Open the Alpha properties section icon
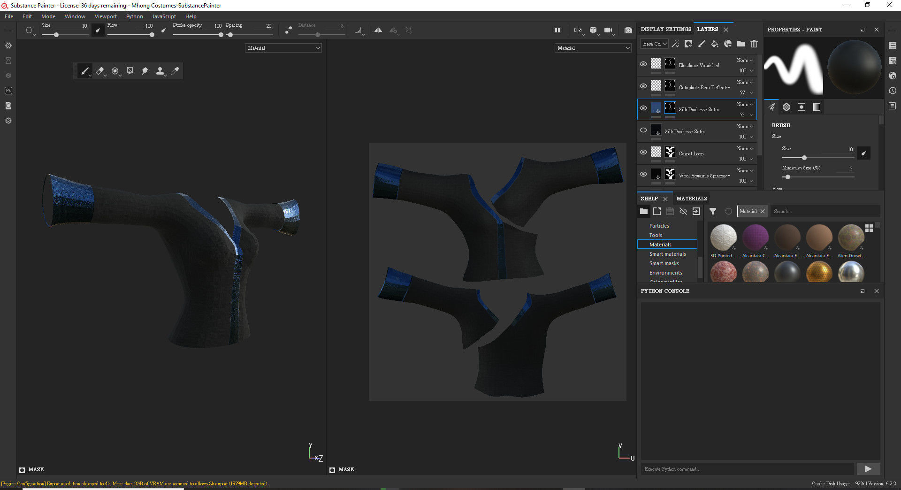This screenshot has width=901, height=490. pyautogui.click(x=786, y=107)
